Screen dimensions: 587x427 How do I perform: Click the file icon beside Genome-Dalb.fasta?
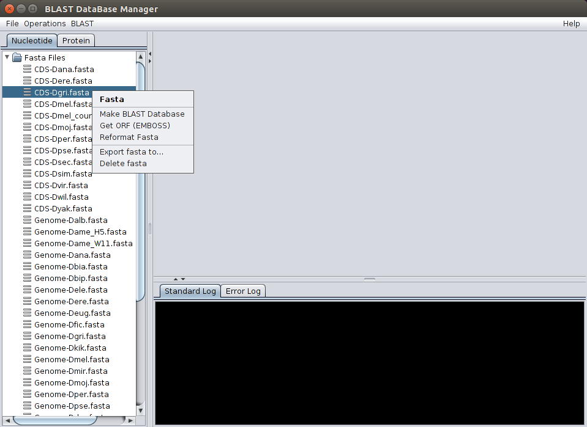(x=28, y=220)
